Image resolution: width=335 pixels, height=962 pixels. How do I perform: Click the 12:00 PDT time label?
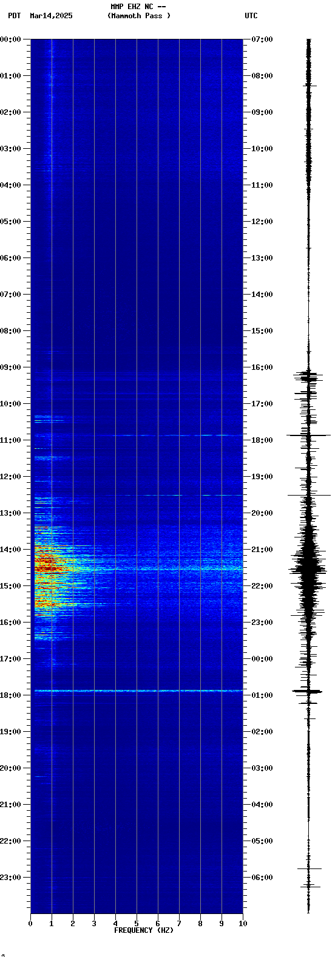tap(11, 477)
